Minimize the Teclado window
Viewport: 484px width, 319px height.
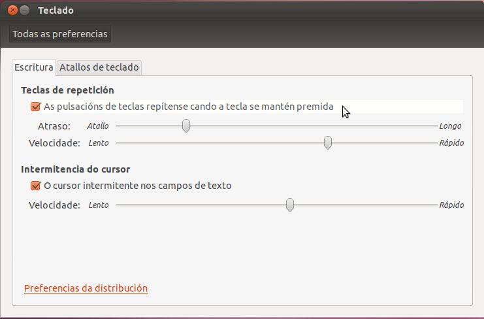click(x=24, y=10)
